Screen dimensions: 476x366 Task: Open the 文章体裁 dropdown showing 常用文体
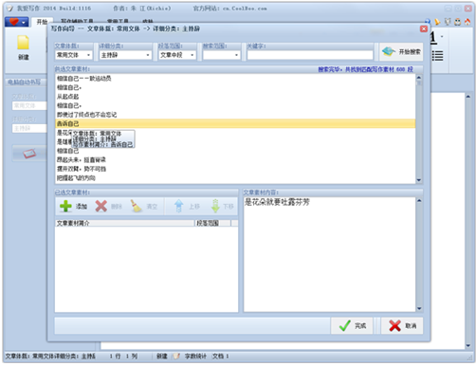point(73,55)
